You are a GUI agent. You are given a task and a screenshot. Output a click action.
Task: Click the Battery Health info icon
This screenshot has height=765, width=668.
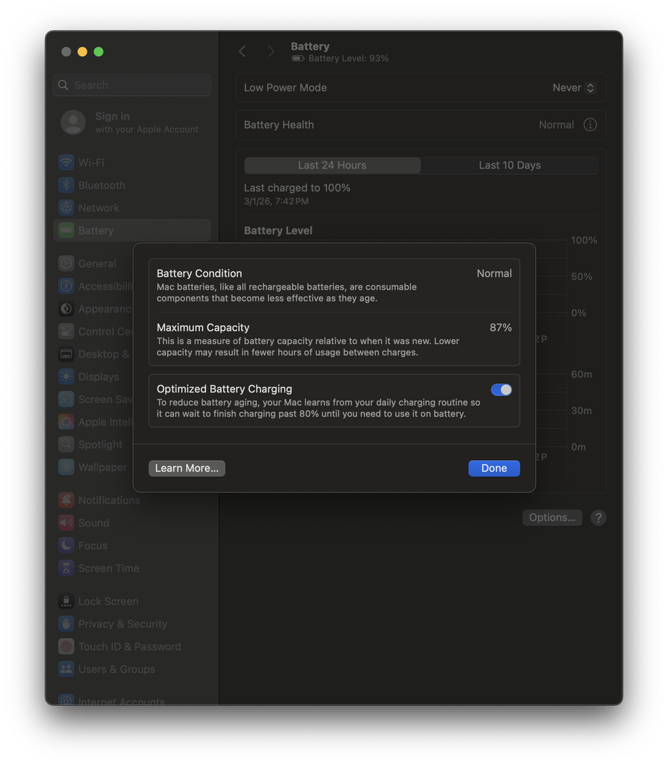click(x=590, y=125)
